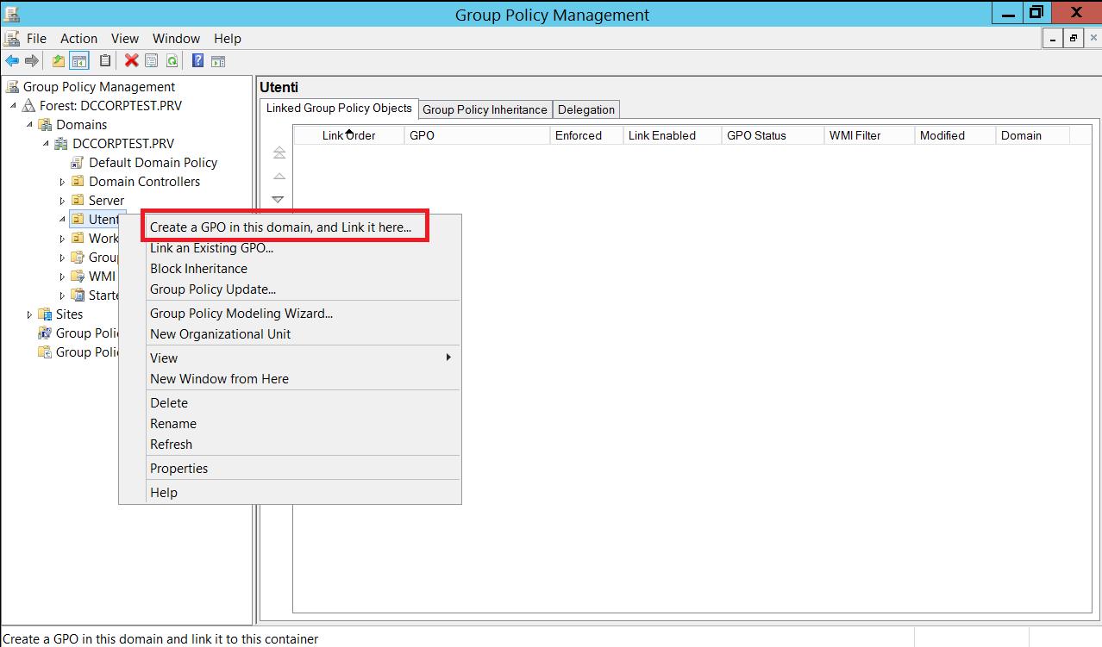This screenshot has height=647, width=1102.
Task: Click the Forward arrow toolbar icon
Action: pyautogui.click(x=32, y=60)
